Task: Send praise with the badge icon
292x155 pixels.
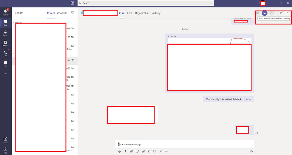Action: (161, 151)
